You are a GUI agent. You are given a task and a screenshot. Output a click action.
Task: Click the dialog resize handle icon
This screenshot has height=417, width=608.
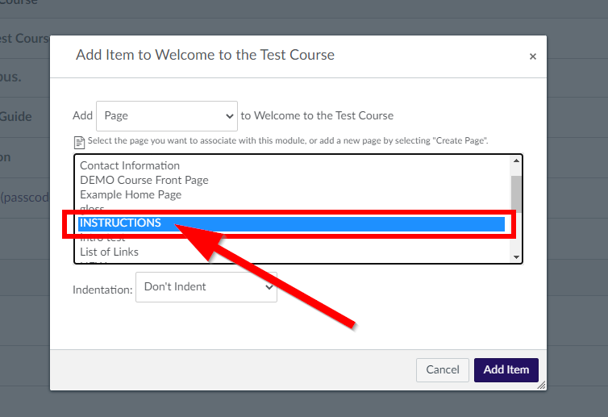(x=541, y=385)
